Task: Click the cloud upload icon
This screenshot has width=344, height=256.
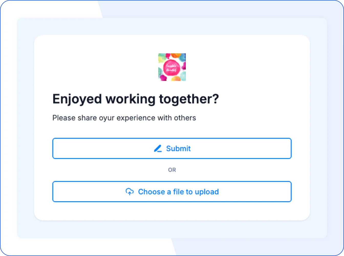Action: coord(130,192)
